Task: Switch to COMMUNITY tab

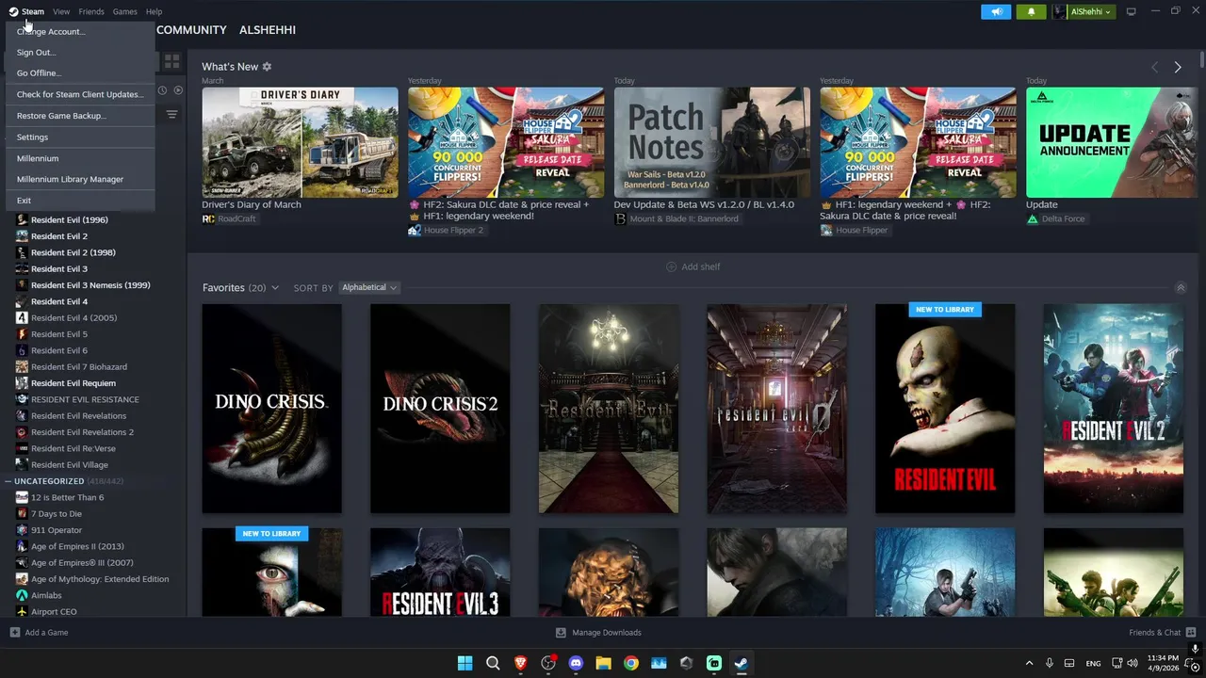Action: [191, 30]
